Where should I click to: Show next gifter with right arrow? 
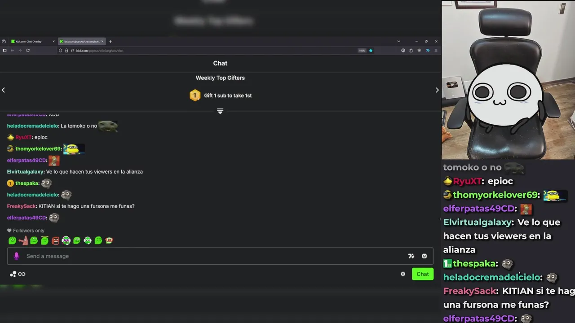coord(437,90)
